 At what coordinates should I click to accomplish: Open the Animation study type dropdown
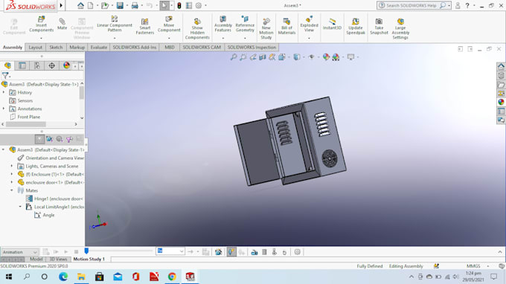tap(20, 252)
